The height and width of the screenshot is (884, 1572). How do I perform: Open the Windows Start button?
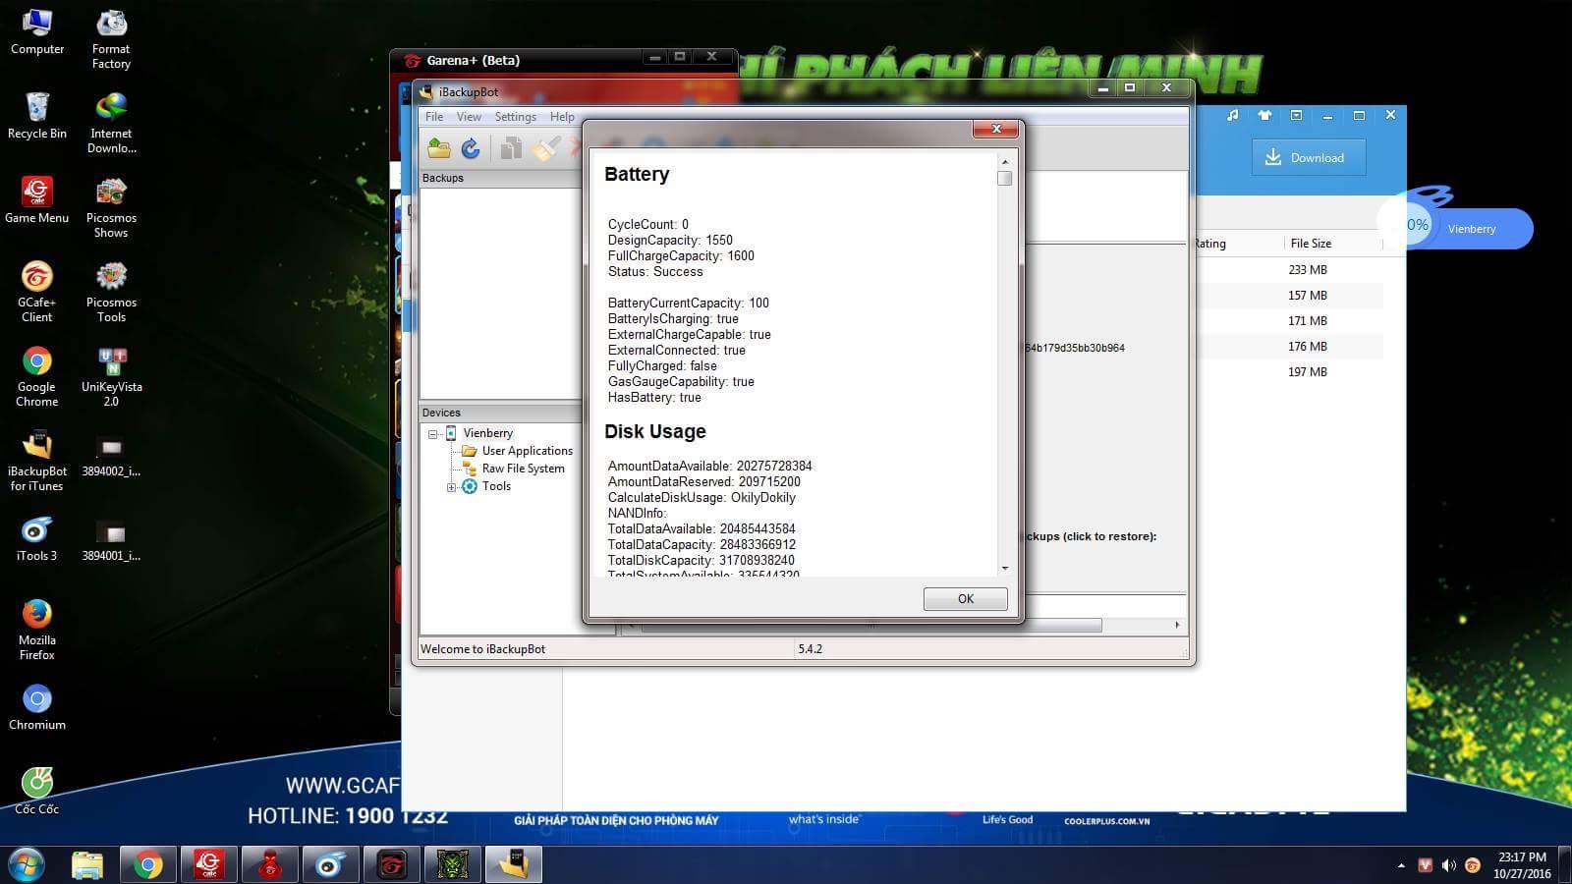(x=26, y=864)
